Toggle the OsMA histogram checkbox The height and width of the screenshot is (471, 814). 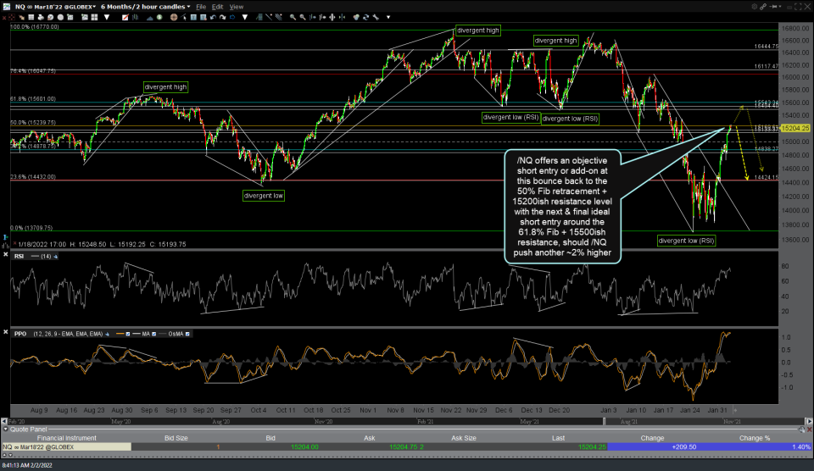tap(187, 334)
